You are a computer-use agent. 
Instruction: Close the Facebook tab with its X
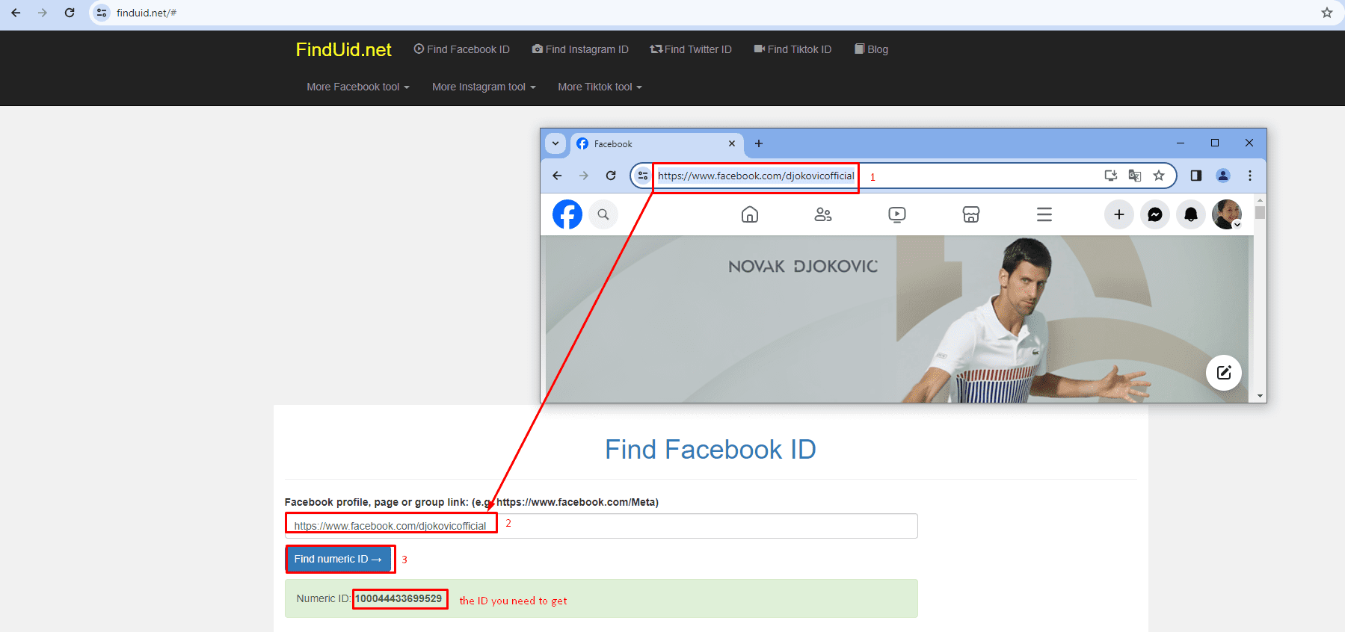pyautogui.click(x=732, y=143)
